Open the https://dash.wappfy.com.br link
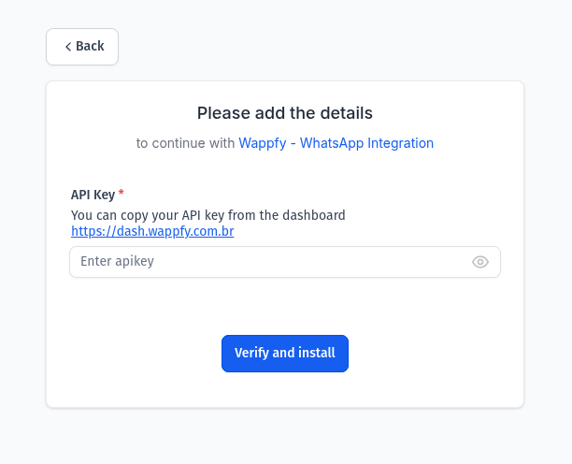Screen dimensions: 572x464 [152, 231]
